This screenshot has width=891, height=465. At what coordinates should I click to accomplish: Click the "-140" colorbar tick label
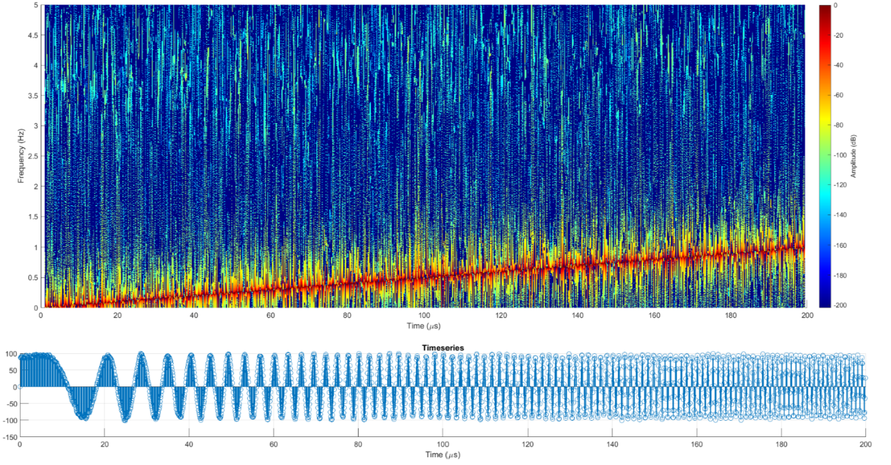click(x=840, y=215)
